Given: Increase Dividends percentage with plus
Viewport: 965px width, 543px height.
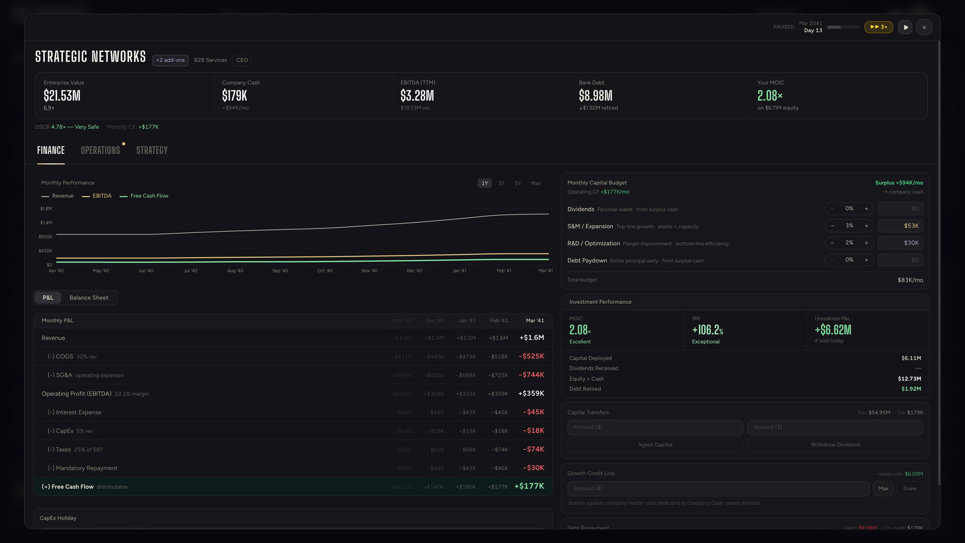Looking at the screenshot, I should tap(866, 209).
